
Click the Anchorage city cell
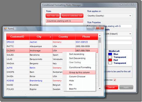(41, 50)
